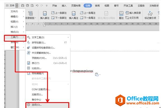Screen dimensions: 161x108
Task: Expand the 格式(O) submenu
Action: pyautogui.click(x=15, y=32)
